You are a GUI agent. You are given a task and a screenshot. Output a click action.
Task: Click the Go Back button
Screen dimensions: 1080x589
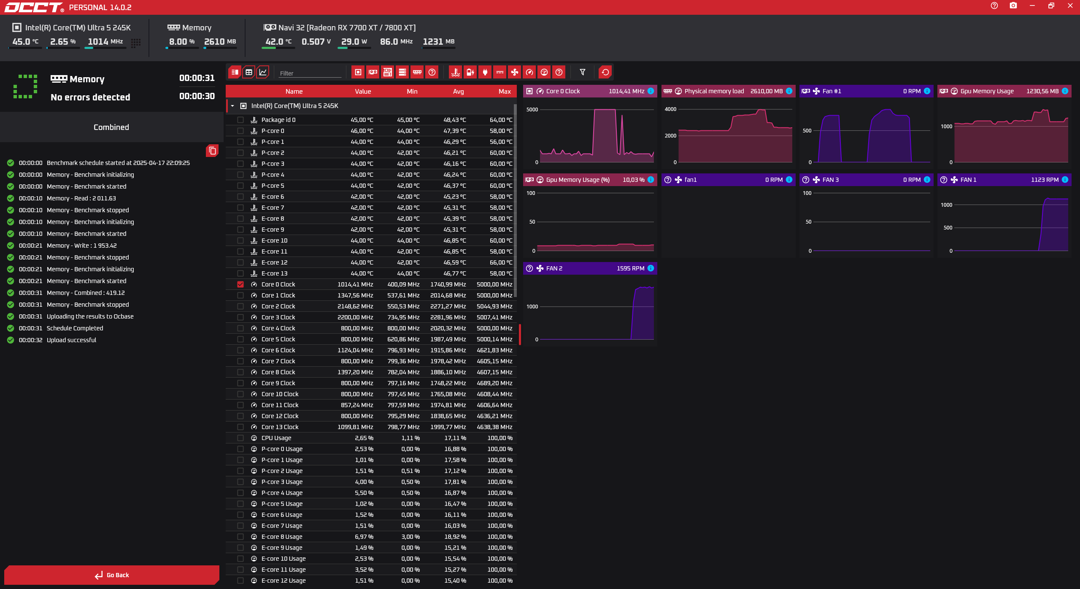[112, 575]
